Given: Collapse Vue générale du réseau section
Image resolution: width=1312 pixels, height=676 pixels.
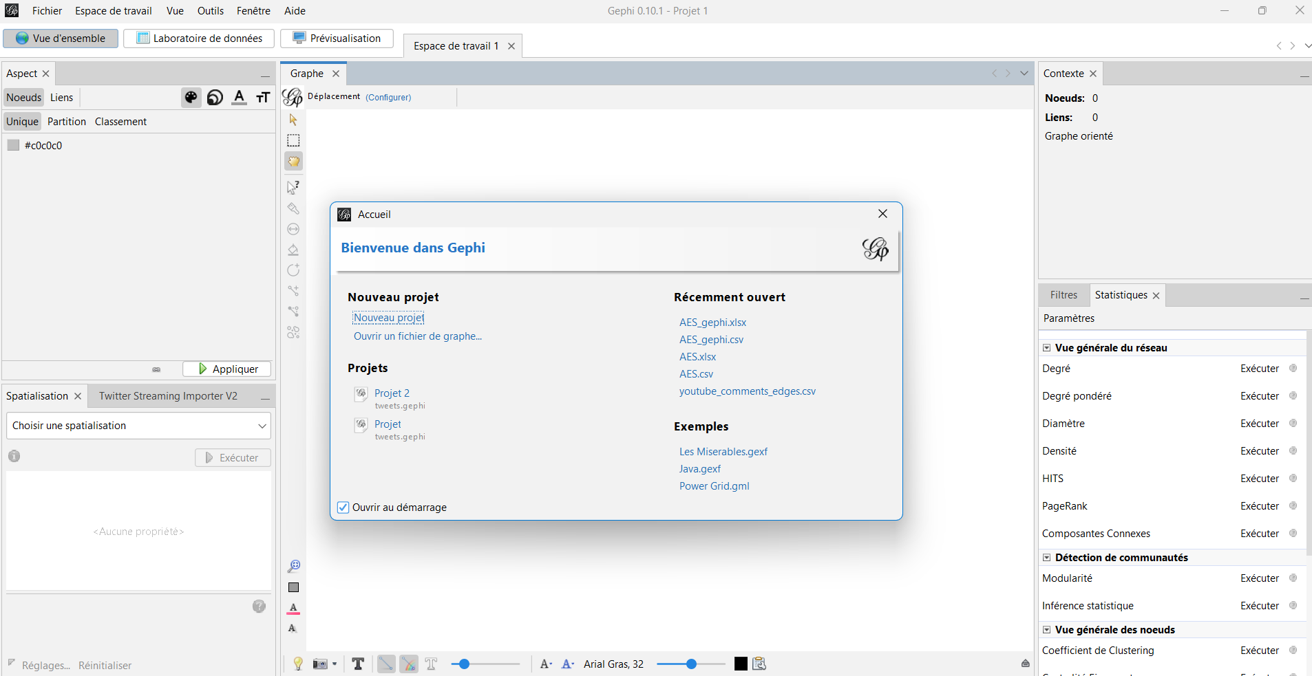Looking at the screenshot, I should [x=1047, y=348].
